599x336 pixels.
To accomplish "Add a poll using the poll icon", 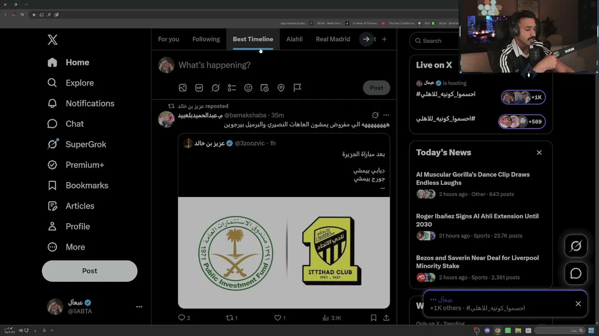I will pos(232,88).
